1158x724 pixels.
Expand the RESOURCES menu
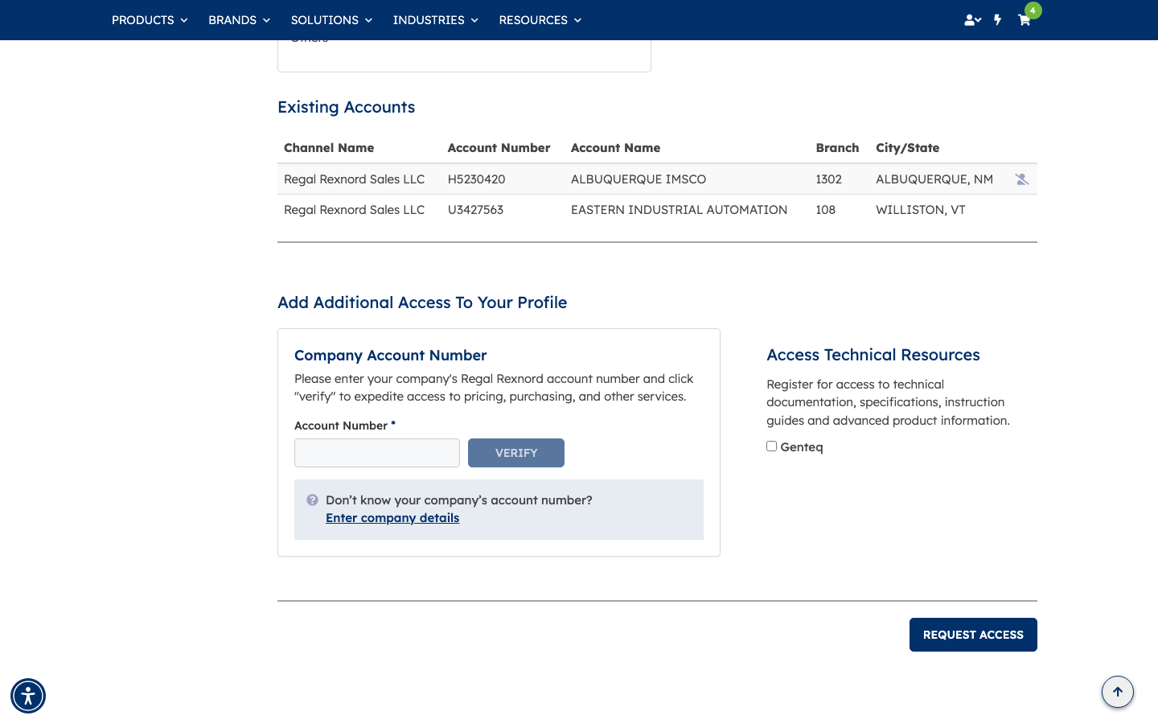point(540,20)
